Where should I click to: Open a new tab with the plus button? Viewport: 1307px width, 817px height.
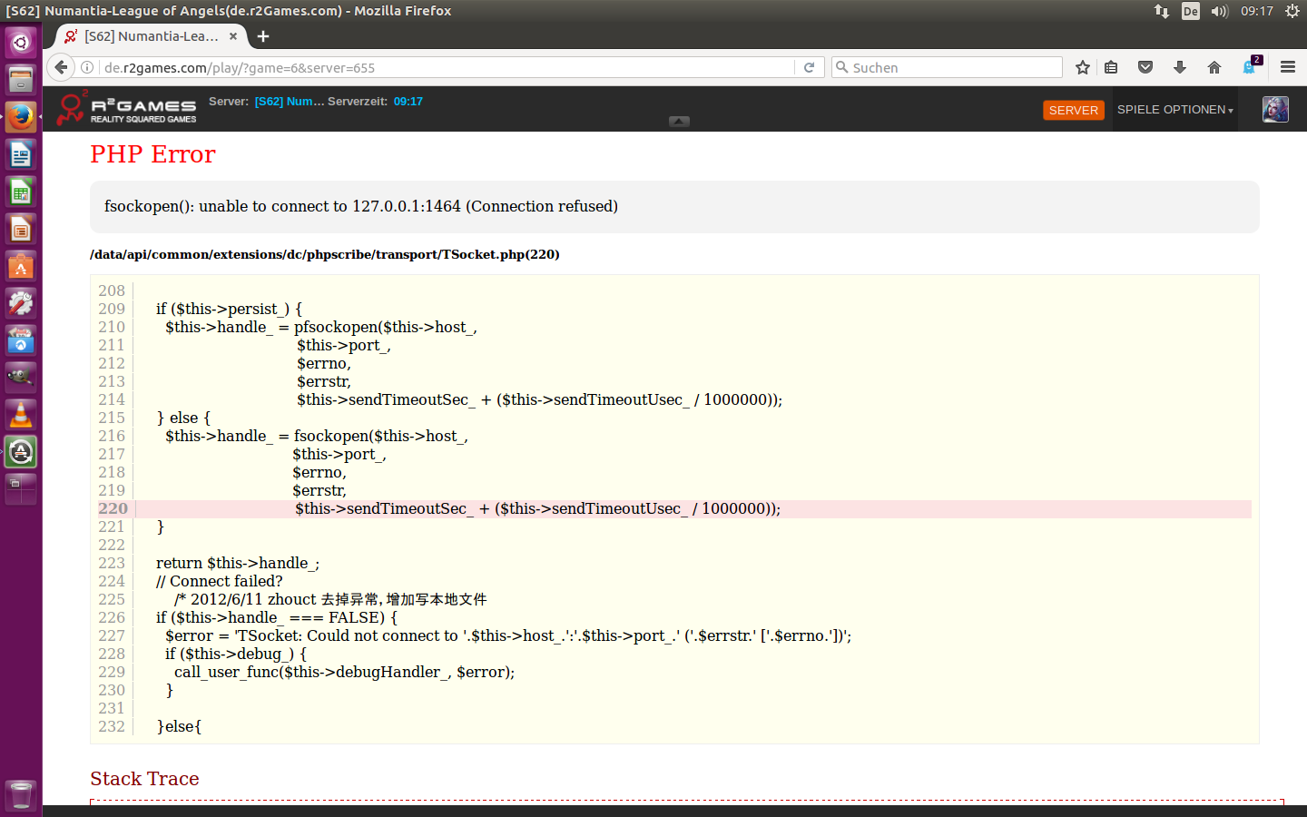263,36
